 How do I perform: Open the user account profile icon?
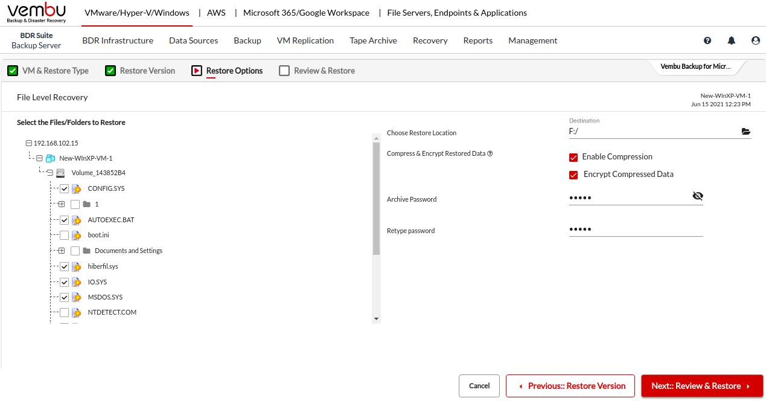coord(755,40)
